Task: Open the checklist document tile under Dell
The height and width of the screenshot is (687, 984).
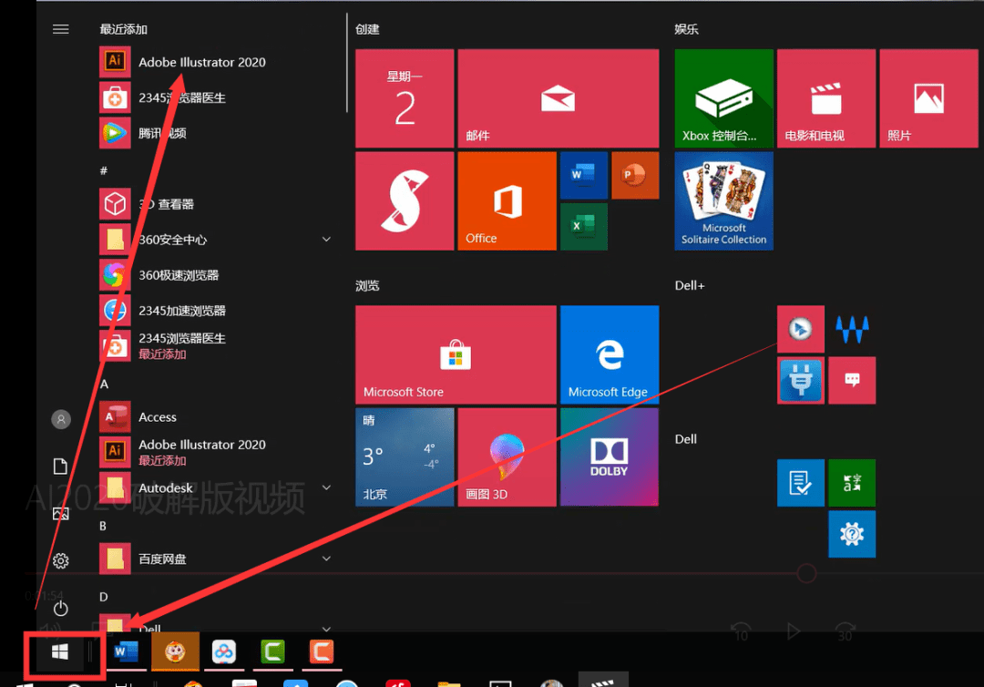Action: [x=801, y=483]
